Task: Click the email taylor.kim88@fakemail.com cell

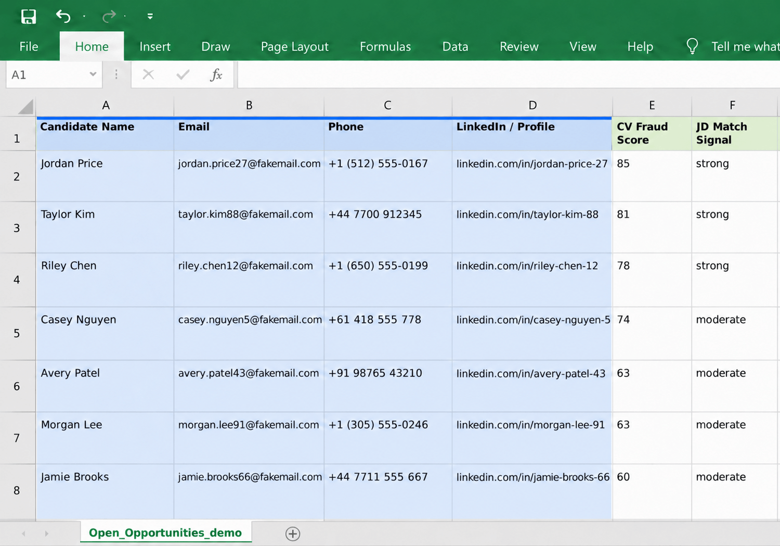Action: coord(249,227)
